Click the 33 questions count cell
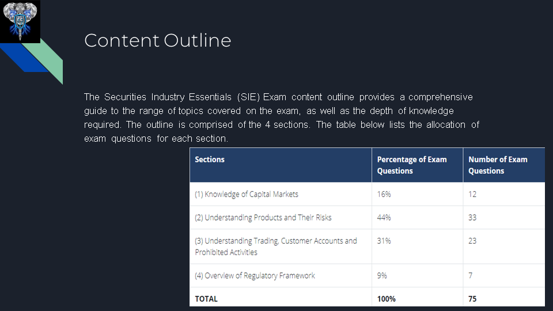553x311 pixels. pyautogui.click(x=472, y=218)
